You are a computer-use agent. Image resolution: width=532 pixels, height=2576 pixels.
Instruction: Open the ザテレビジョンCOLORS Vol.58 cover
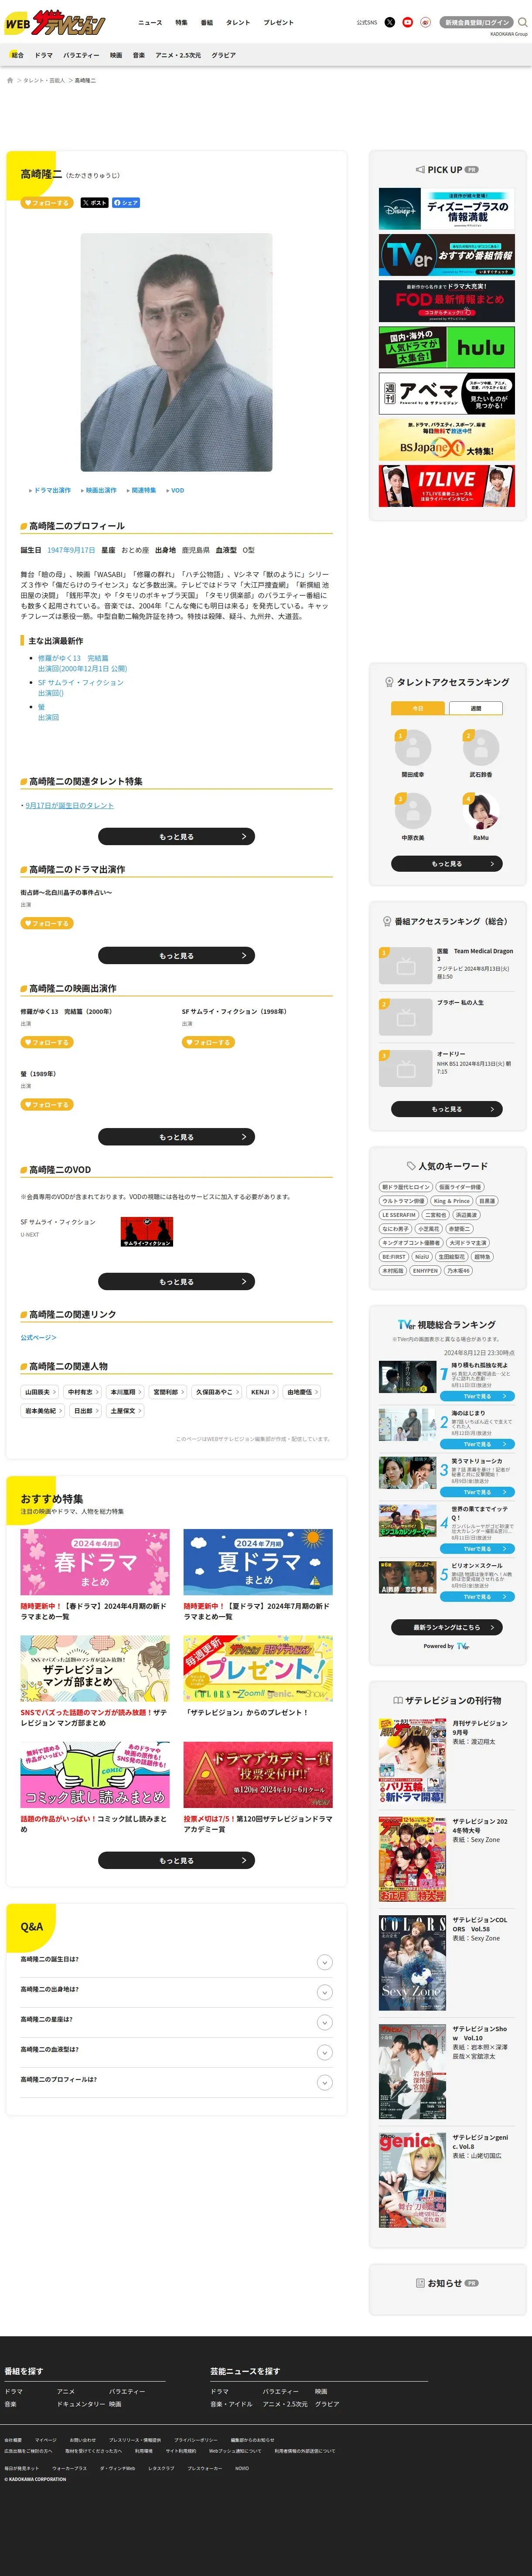[412, 1963]
